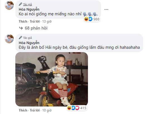Click the 13 giờ timestamp
The width and height of the screenshot is (165, 114).
pyautogui.click(x=47, y=21)
